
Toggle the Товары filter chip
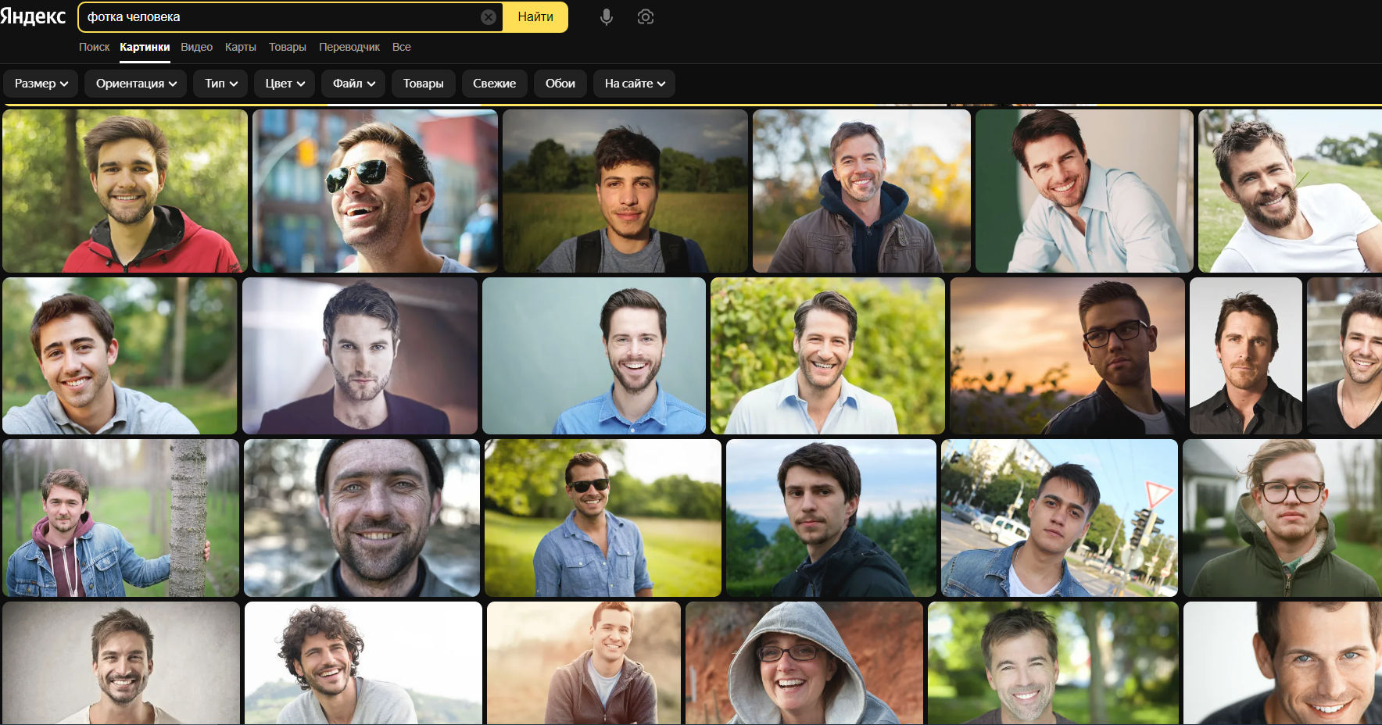pos(423,84)
